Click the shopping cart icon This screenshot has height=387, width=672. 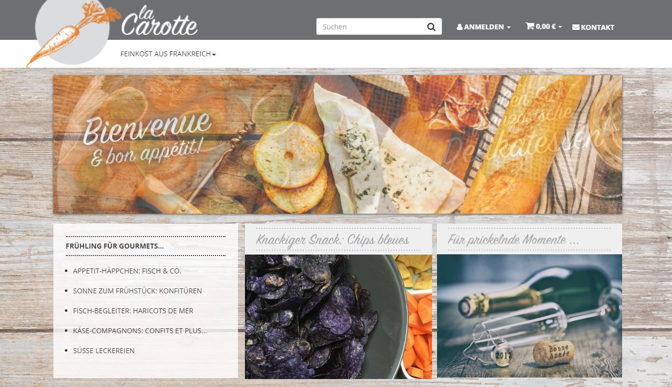pyautogui.click(x=530, y=26)
